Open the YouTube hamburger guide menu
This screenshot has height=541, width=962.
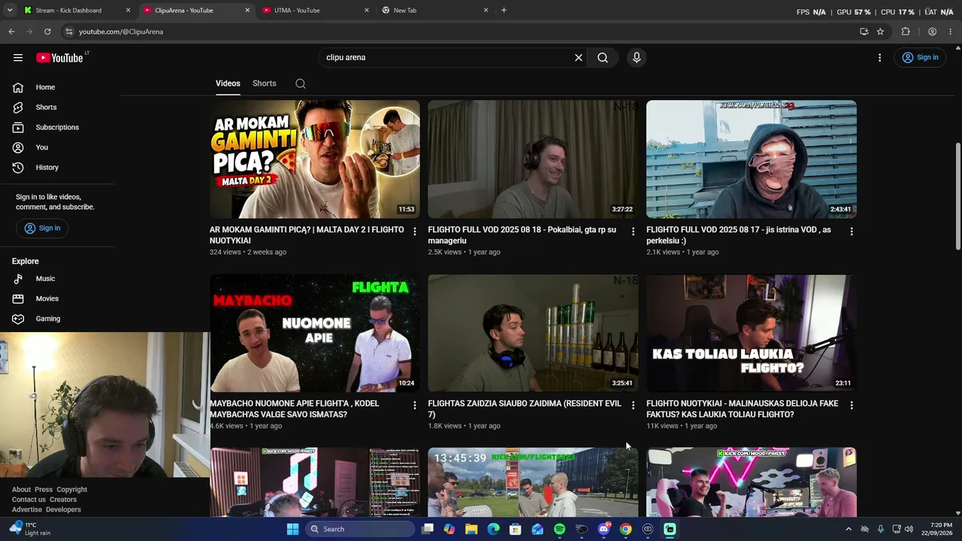(18, 58)
